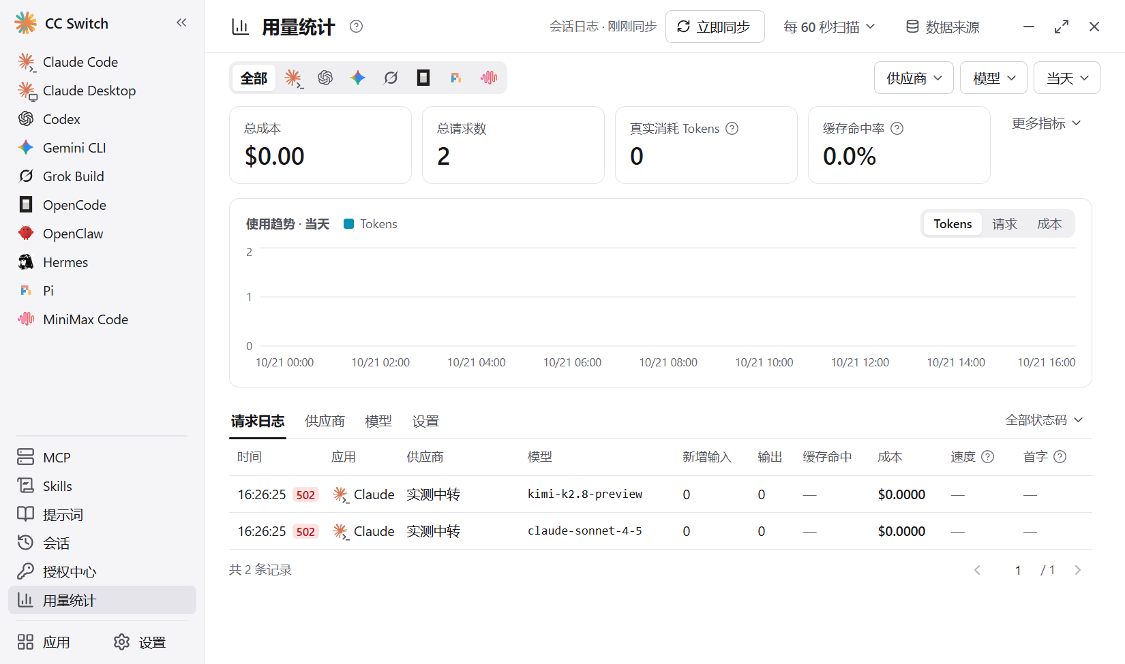Open 数据来源 data source
Image resolution: width=1125 pixels, height=664 pixels.
point(942,27)
